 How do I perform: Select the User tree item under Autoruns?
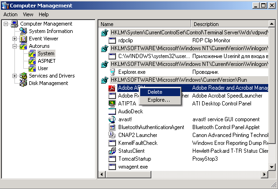click(x=43, y=68)
